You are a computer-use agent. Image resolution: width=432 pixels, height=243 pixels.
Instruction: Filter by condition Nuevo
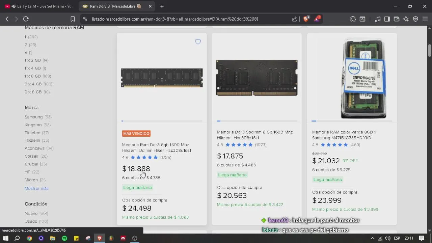click(x=36, y=213)
